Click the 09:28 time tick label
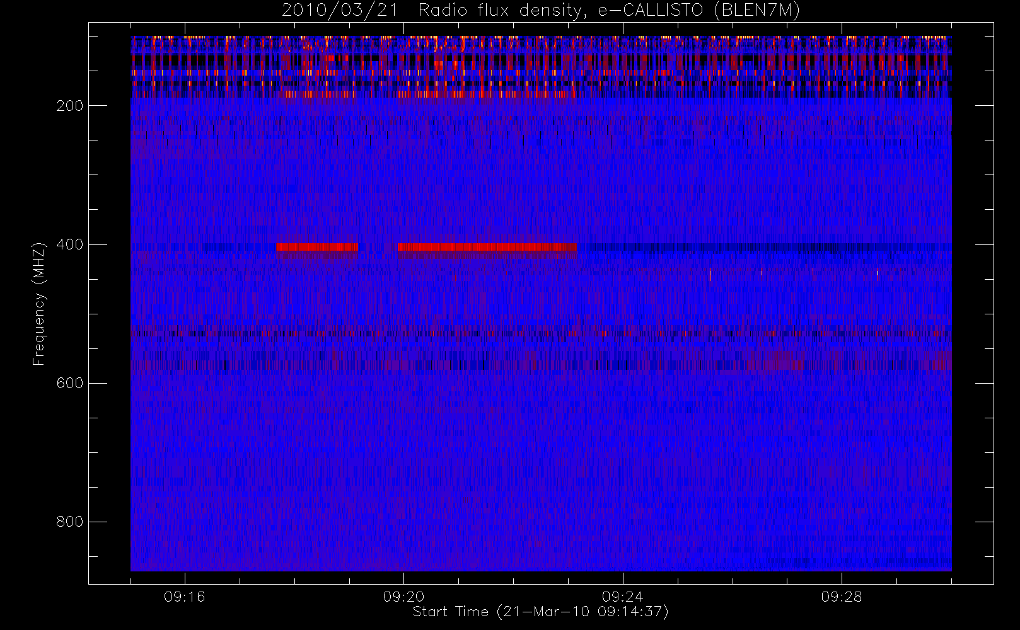 point(841,597)
